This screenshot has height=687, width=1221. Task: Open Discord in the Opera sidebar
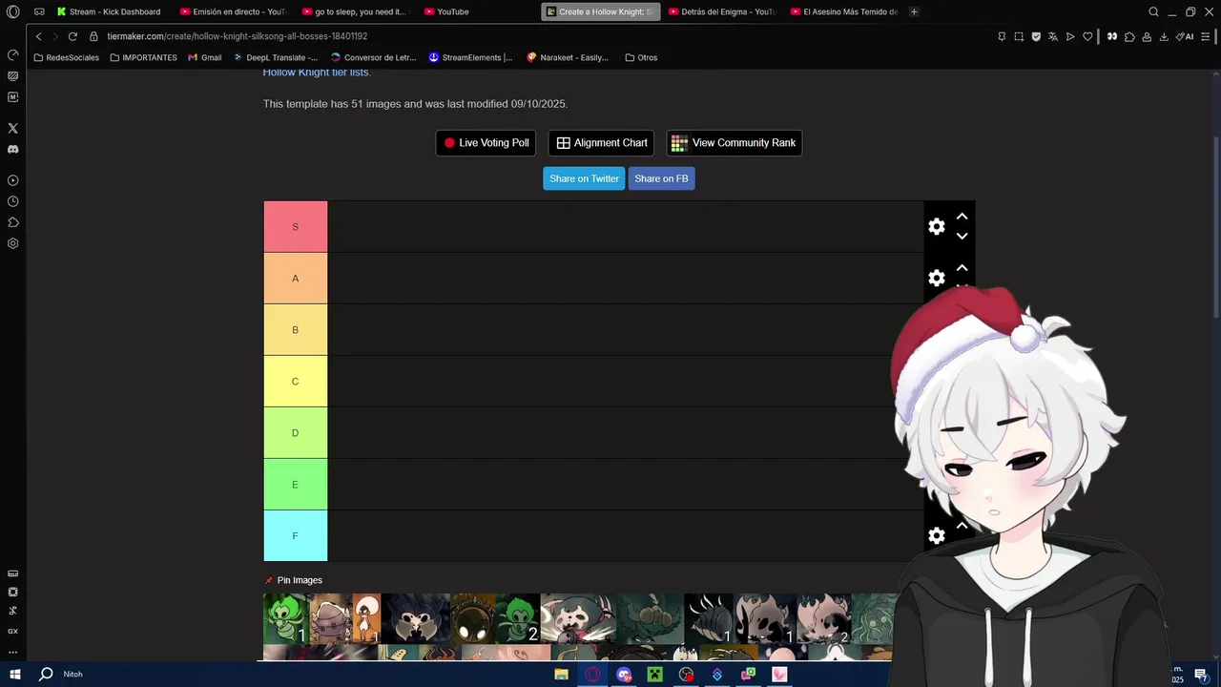(12, 149)
